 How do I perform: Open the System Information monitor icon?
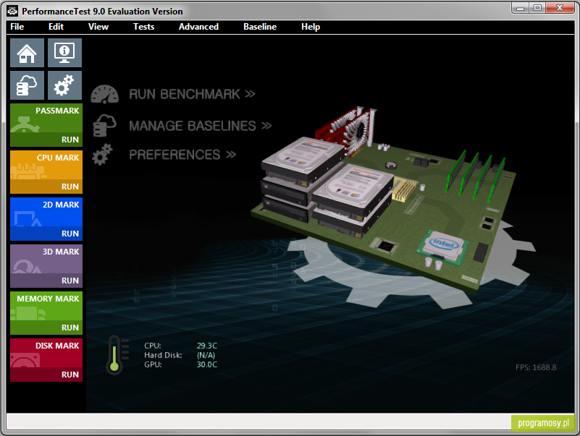64,53
